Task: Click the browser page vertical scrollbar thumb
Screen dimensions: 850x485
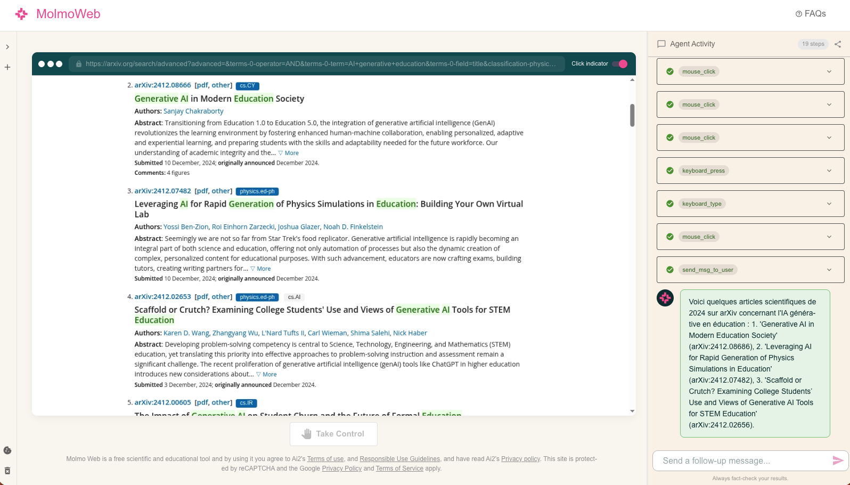Action: tap(632, 115)
